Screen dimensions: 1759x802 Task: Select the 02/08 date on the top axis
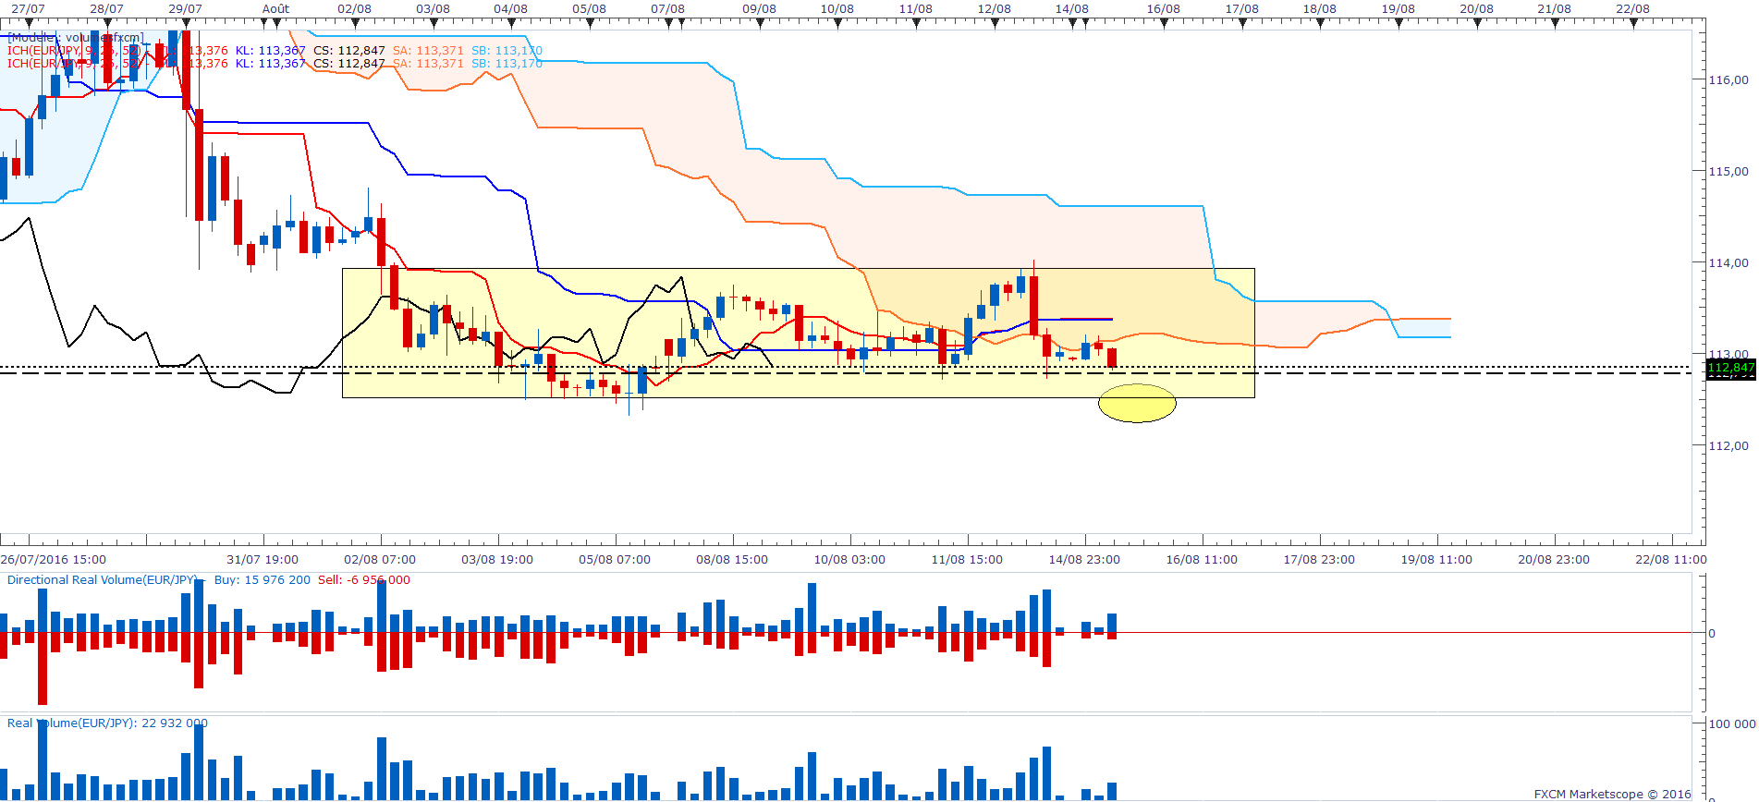355,9
